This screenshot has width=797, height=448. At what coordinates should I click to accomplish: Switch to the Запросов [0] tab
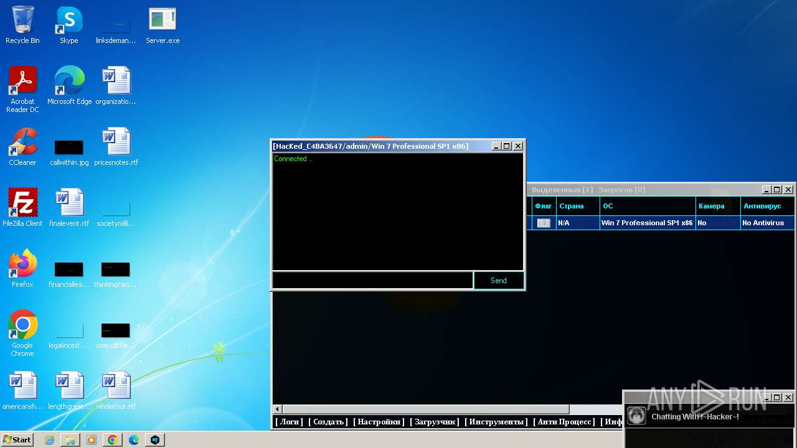(622, 190)
